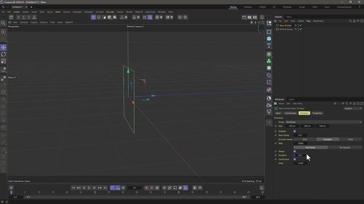Switch to the Basic tab
This screenshot has width=364, height=204.
pos(278,113)
